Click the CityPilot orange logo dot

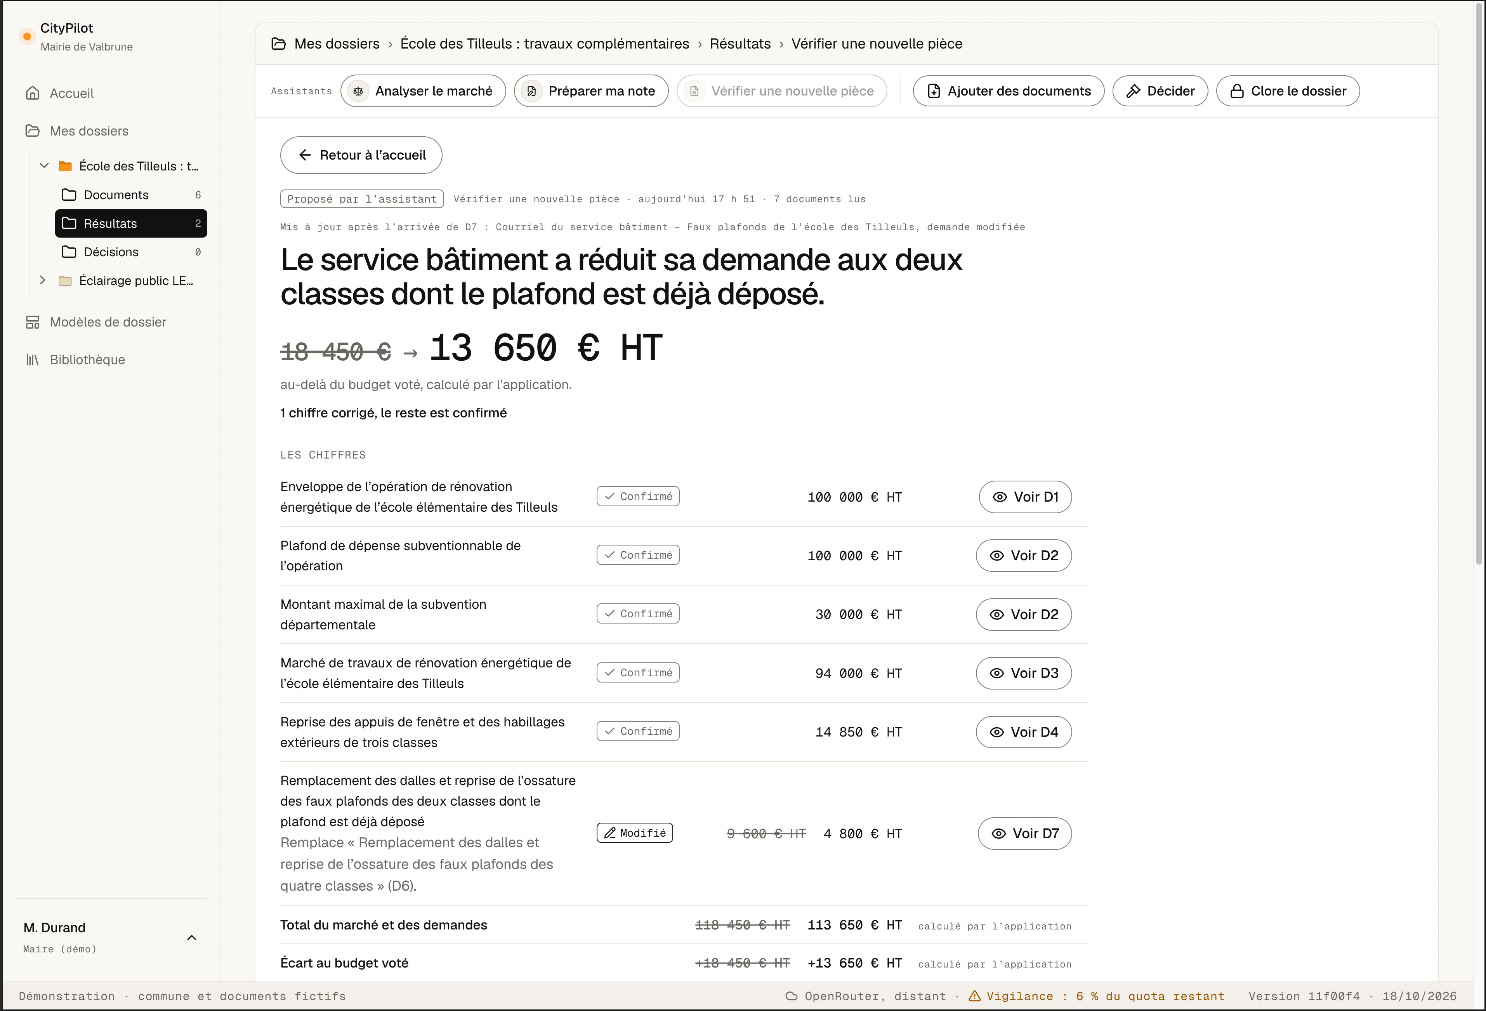(x=27, y=36)
